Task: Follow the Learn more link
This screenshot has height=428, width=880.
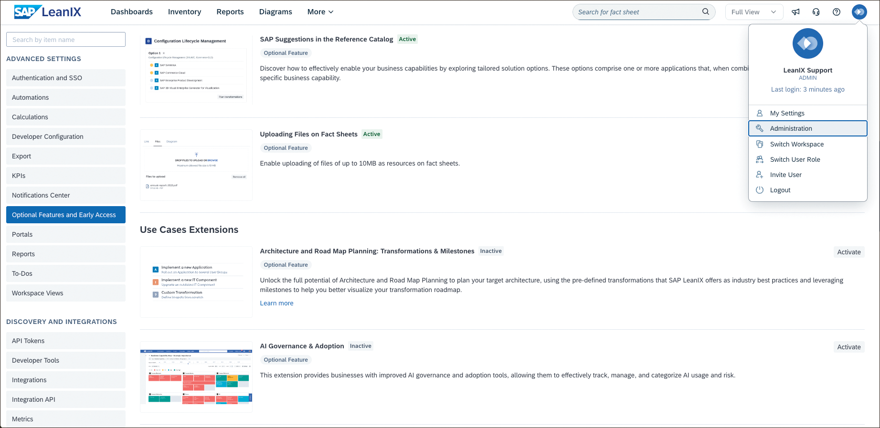Action: click(276, 303)
